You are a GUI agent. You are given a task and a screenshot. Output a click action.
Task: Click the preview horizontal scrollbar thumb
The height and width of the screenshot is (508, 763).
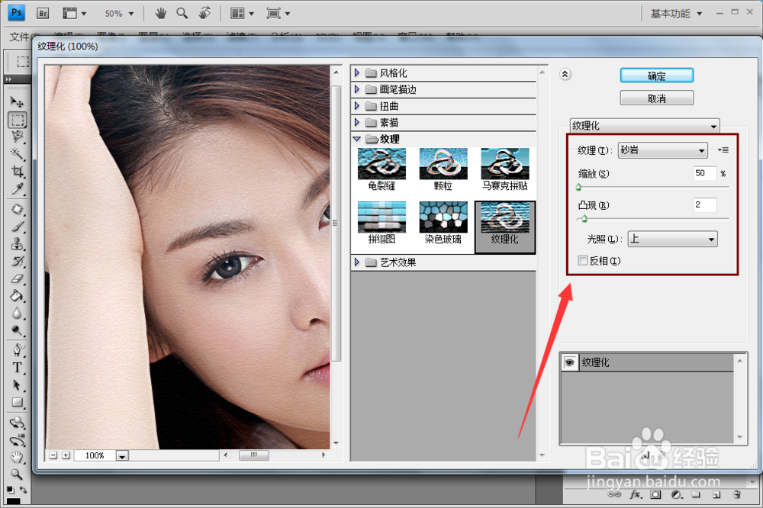click(253, 455)
